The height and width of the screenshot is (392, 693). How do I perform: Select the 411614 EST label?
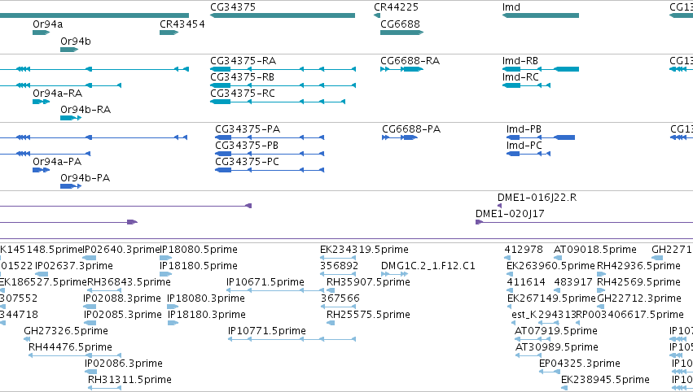[526, 282]
